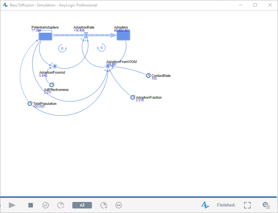
Task: Run the simulation with the play button
Action: point(12,205)
